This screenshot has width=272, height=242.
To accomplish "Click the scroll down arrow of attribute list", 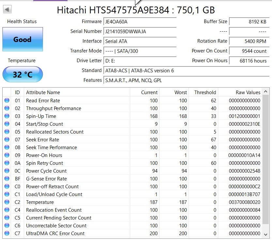I will [x=265, y=235].
